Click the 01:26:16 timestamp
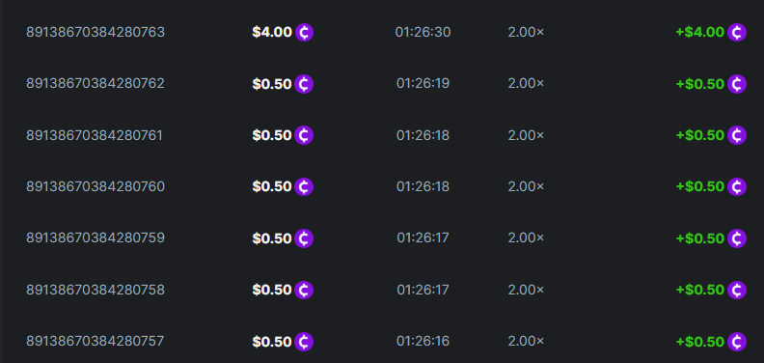The height and width of the screenshot is (363, 764). (423, 341)
